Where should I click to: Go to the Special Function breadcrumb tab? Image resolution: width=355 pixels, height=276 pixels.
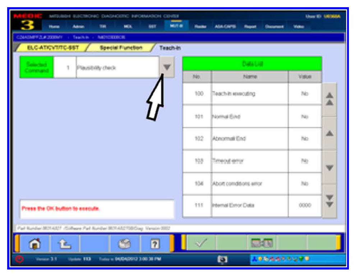click(x=121, y=47)
